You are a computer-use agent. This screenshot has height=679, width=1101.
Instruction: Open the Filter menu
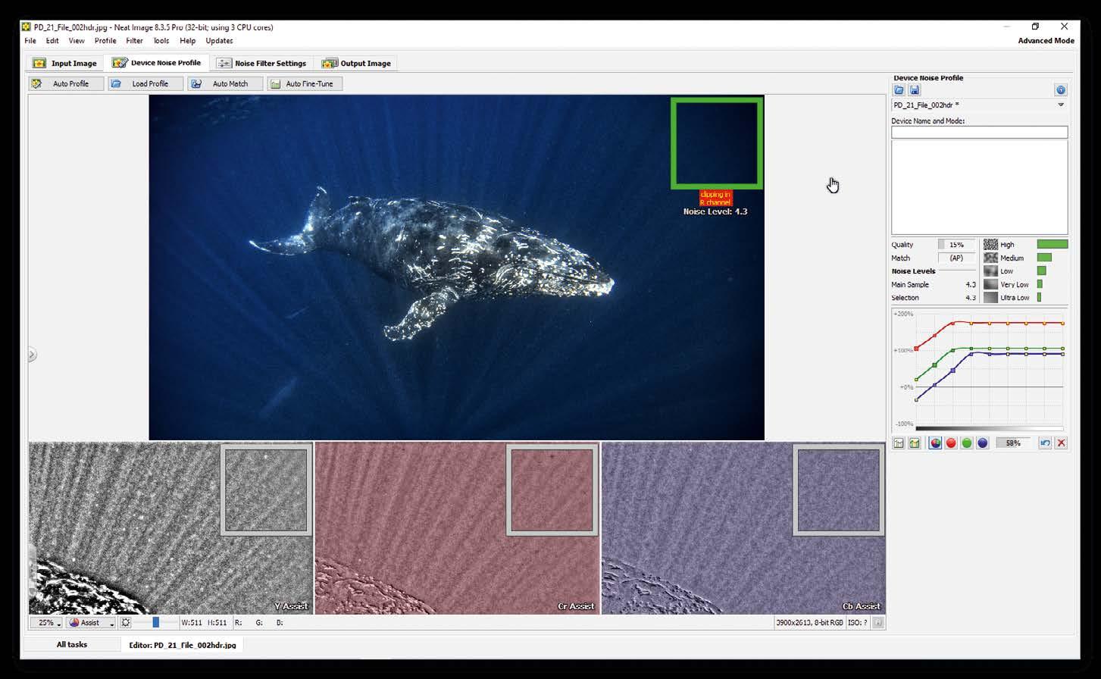134,41
